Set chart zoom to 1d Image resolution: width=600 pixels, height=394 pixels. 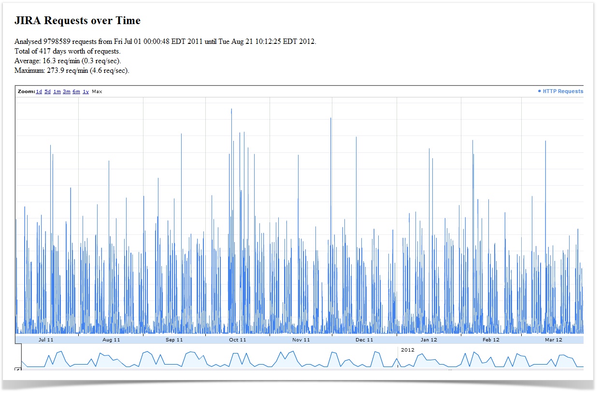click(x=39, y=92)
